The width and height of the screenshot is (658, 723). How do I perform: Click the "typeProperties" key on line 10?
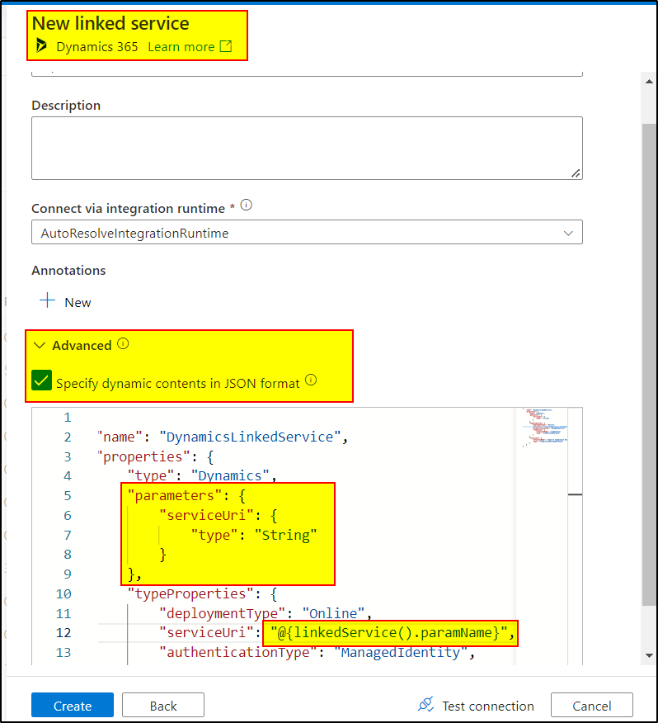(190, 594)
